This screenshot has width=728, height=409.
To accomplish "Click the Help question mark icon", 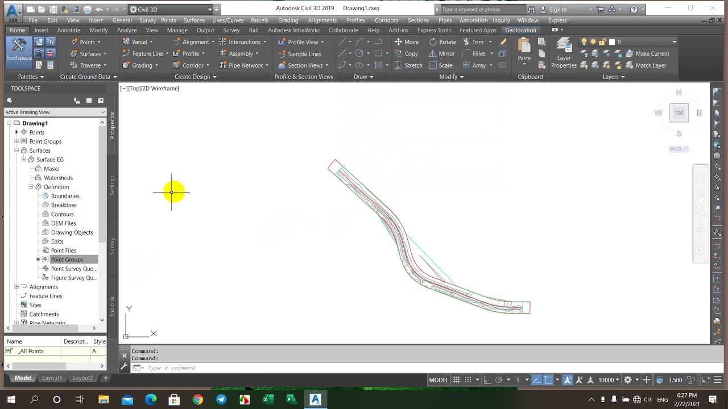I will (634, 9).
